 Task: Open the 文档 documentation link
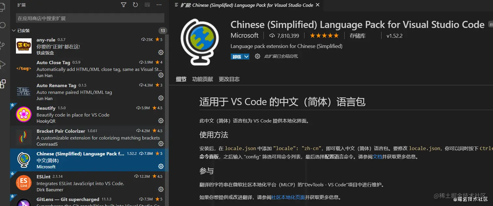coord(377,157)
